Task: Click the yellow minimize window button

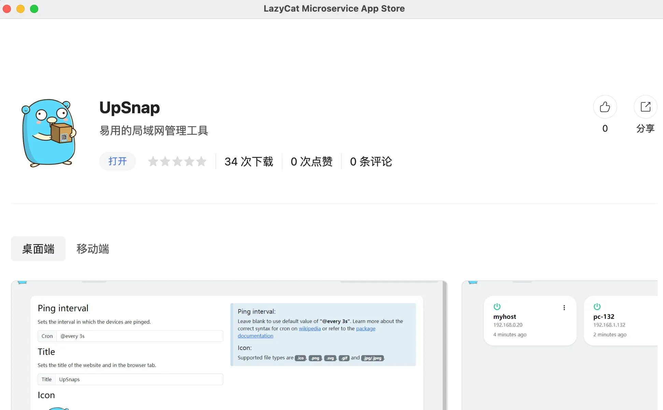Action: [20, 9]
